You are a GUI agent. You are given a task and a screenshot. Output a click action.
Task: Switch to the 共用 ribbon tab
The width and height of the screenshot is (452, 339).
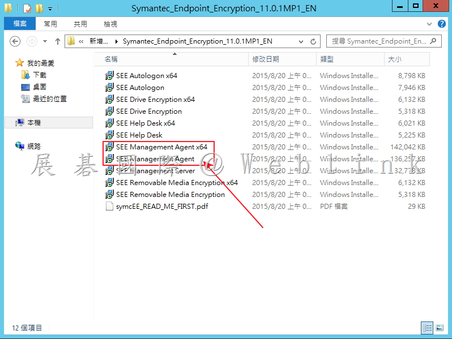(80, 24)
